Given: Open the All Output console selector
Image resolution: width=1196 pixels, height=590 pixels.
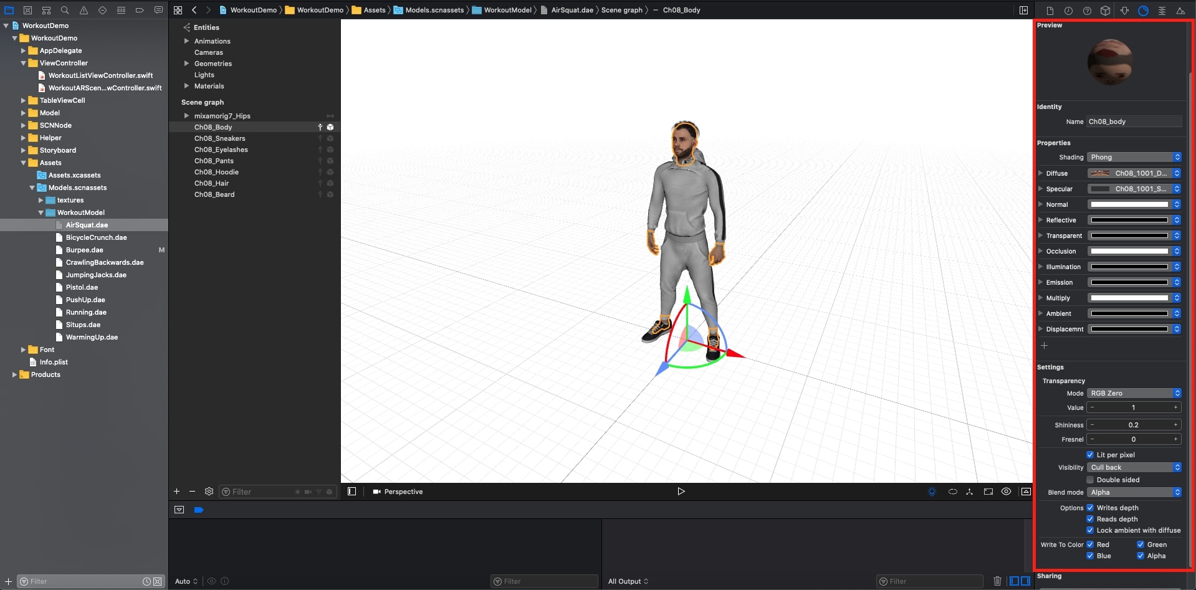Looking at the screenshot, I should pos(628,581).
